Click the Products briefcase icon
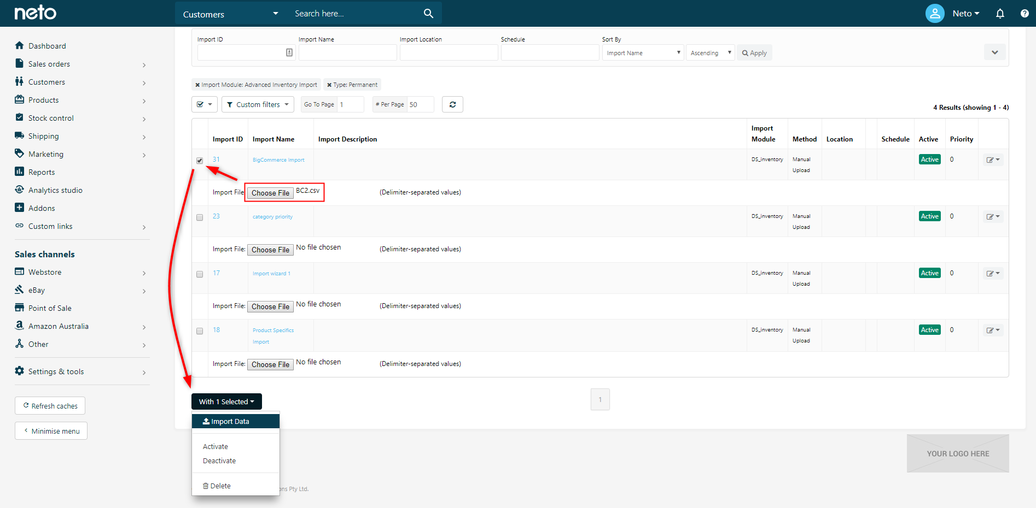The image size is (1036, 508). click(20, 99)
